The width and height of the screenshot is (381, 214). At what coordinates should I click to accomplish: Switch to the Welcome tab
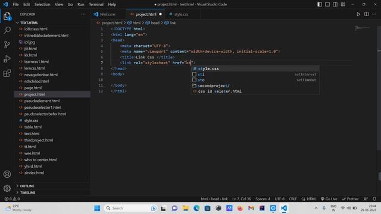pos(108,14)
